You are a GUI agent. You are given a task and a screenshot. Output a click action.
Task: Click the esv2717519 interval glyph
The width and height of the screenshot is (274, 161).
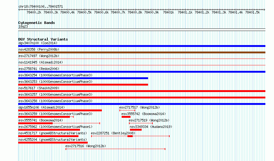click(x=141, y=123)
